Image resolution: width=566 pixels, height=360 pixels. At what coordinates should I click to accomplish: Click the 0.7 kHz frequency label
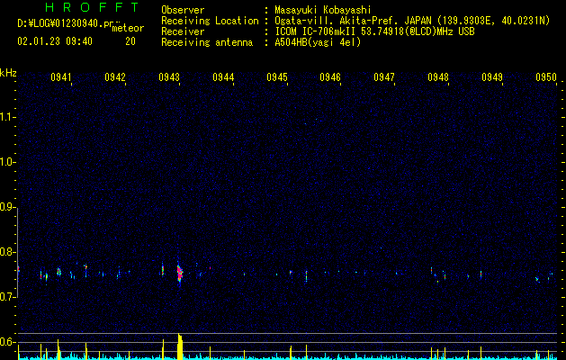pos(8,297)
